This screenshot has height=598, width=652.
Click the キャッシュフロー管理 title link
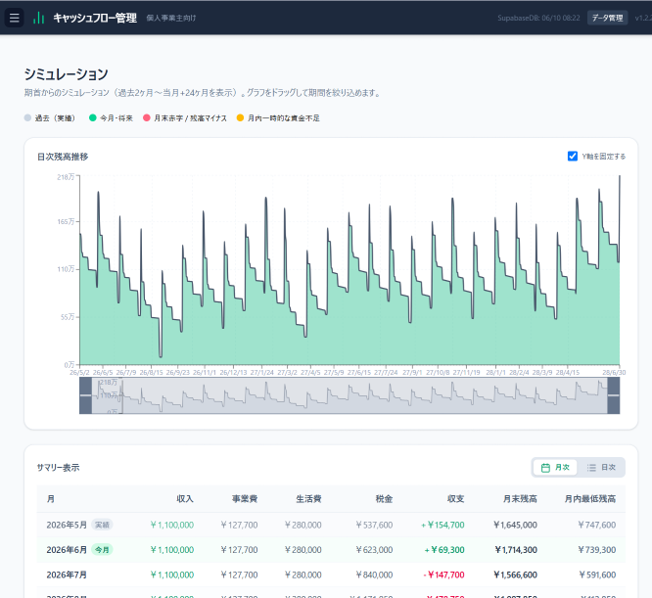95,18
